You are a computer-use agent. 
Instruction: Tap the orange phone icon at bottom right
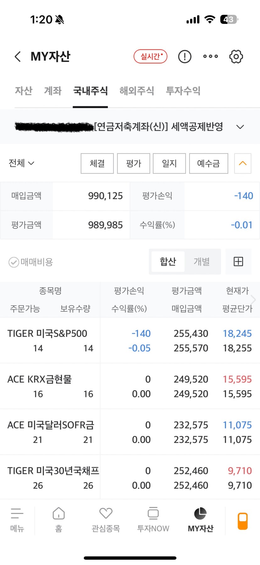click(x=242, y=521)
